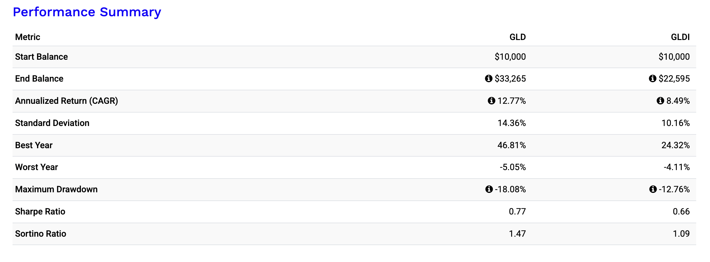Select the Maximum Drawdown row label
This screenshot has width=710, height=262.
click(x=56, y=189)
